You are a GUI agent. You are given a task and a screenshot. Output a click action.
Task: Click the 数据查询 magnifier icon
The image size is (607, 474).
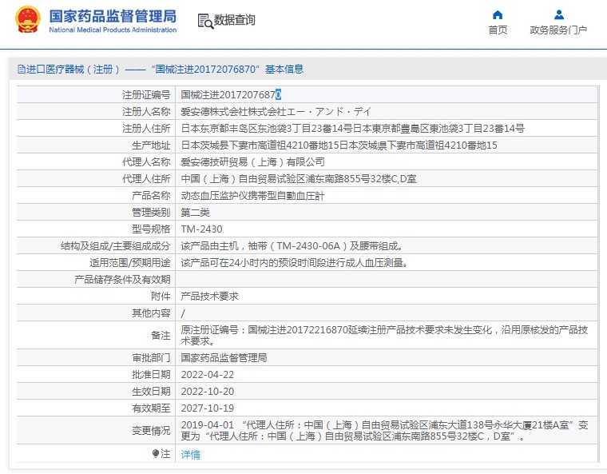click(x=204, y=21)
